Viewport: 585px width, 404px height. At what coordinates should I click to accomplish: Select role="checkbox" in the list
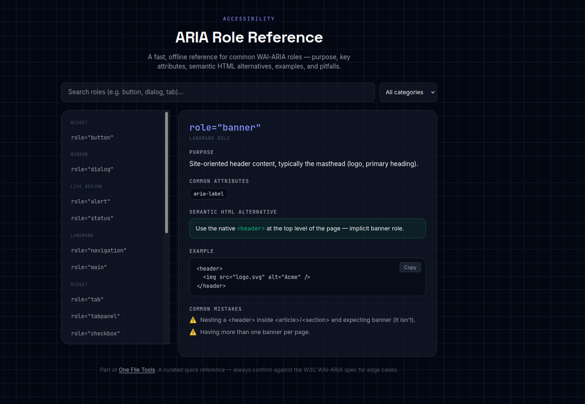tap(115, 334)
